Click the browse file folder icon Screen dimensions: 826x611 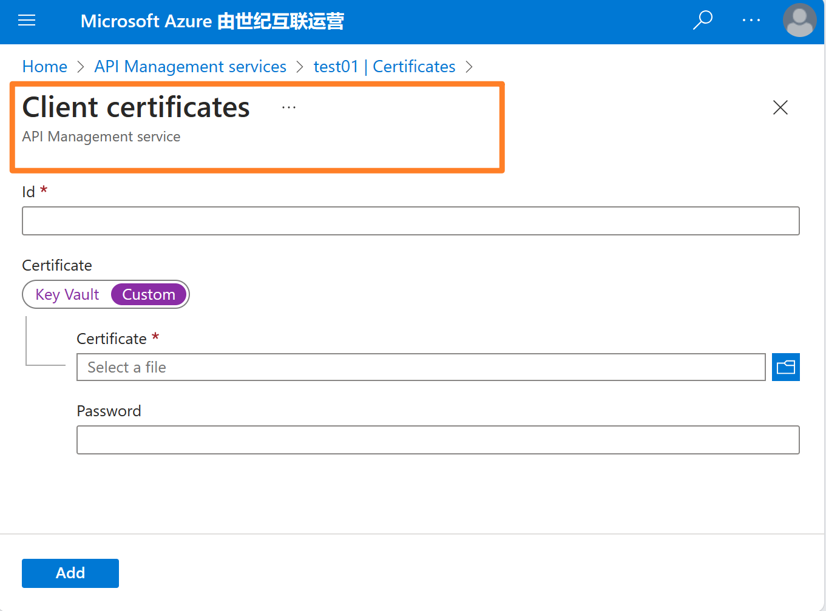(x=785, y=367)
